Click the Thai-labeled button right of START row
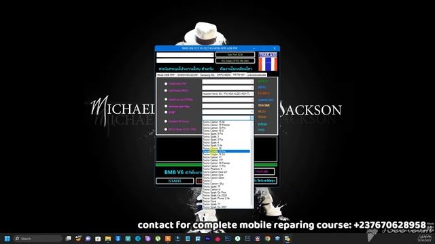 coord(265,181)
